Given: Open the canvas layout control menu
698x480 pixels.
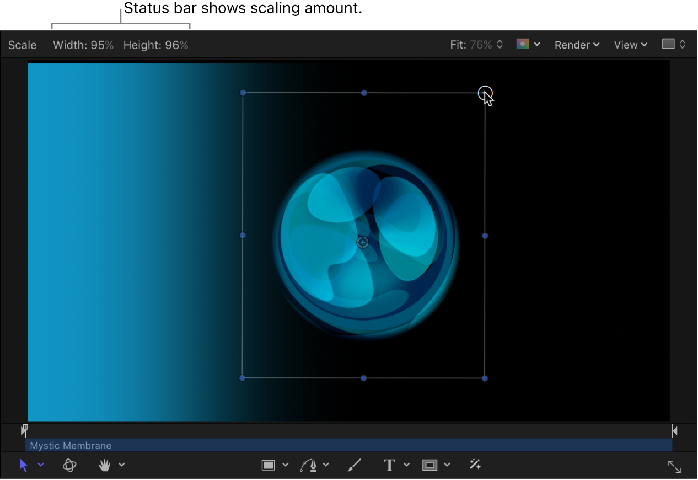Looking at the screenshot, I should 673,44.
